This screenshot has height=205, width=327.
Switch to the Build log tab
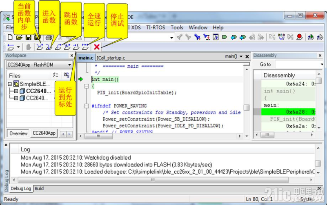[x=39, y=189]
